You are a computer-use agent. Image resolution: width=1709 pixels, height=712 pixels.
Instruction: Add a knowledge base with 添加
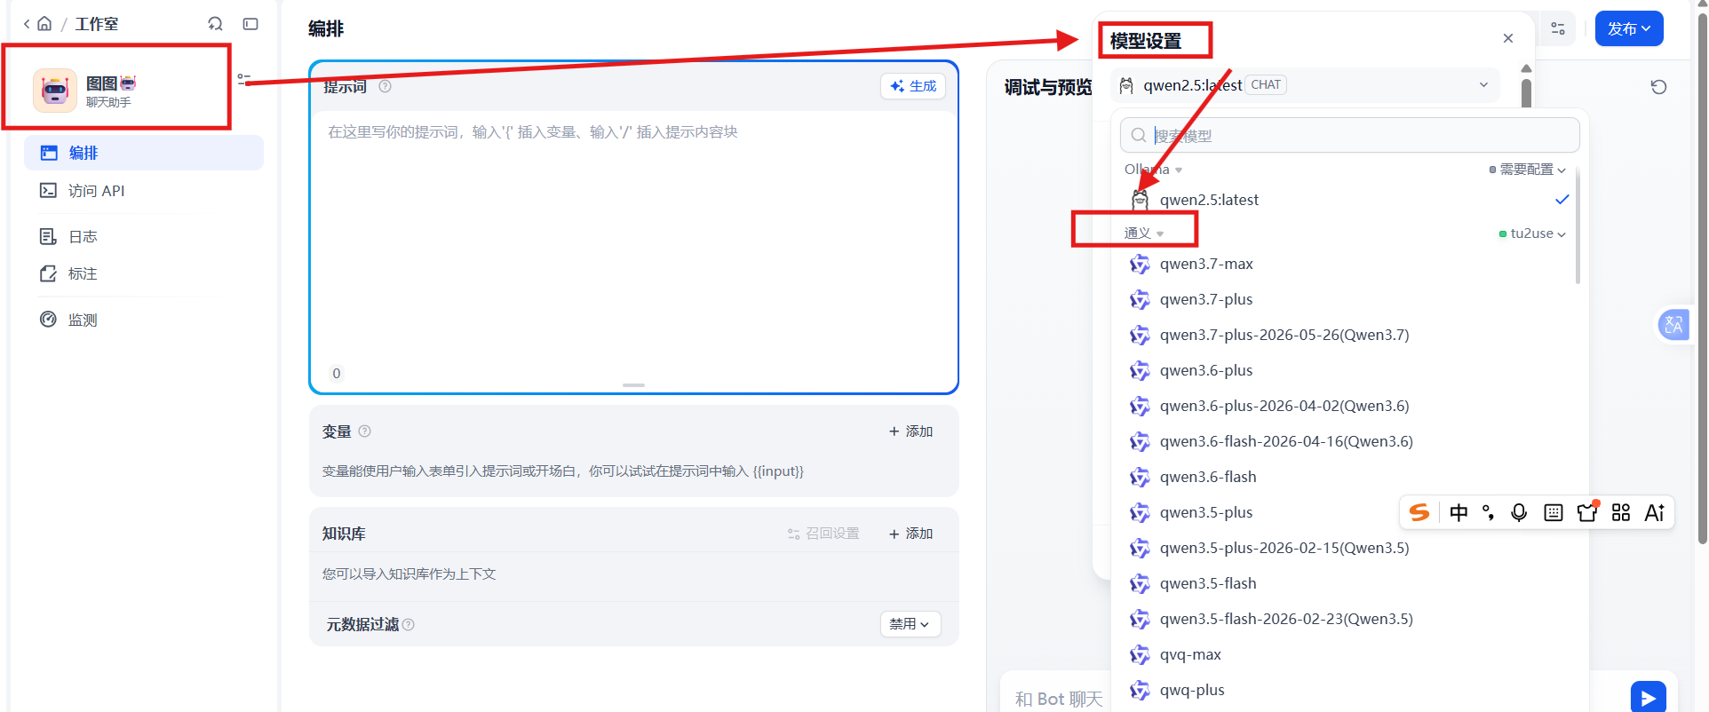(x=910, y=534)
